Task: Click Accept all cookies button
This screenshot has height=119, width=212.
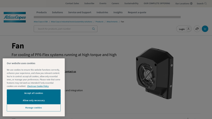Action: tap(34, 93)
